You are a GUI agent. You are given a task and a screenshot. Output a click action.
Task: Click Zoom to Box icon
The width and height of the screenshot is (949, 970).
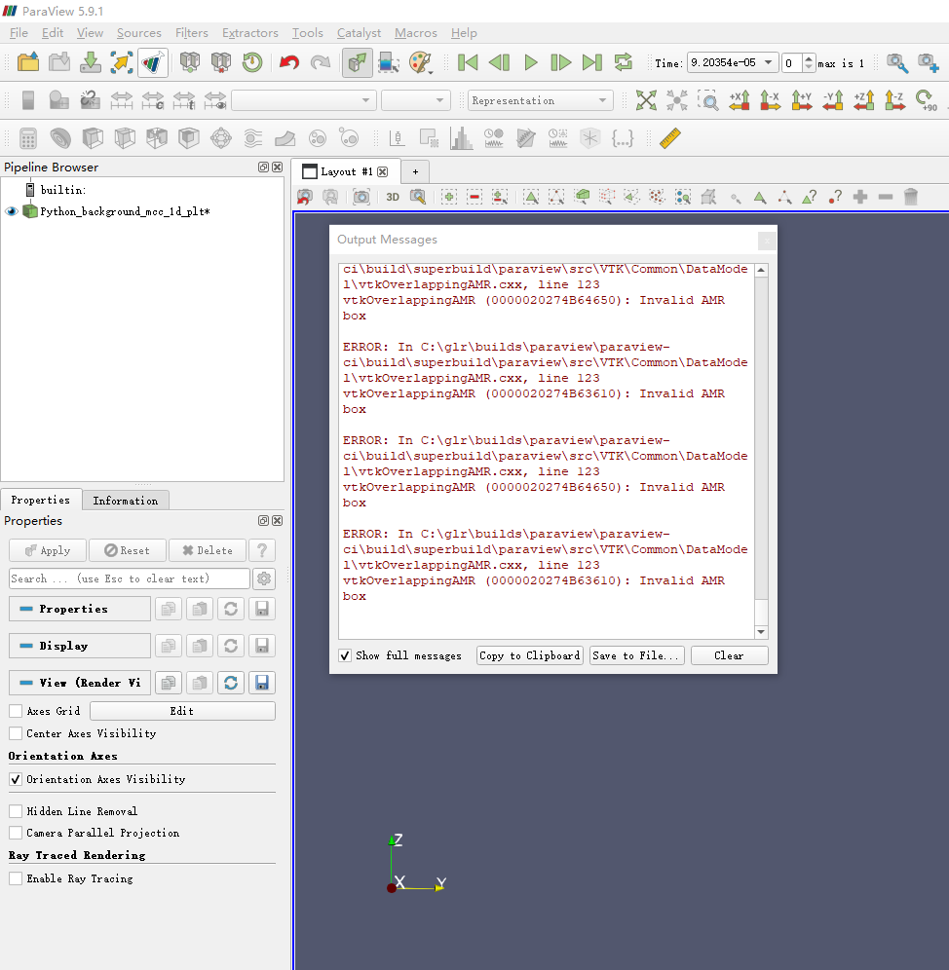[708, 100]
